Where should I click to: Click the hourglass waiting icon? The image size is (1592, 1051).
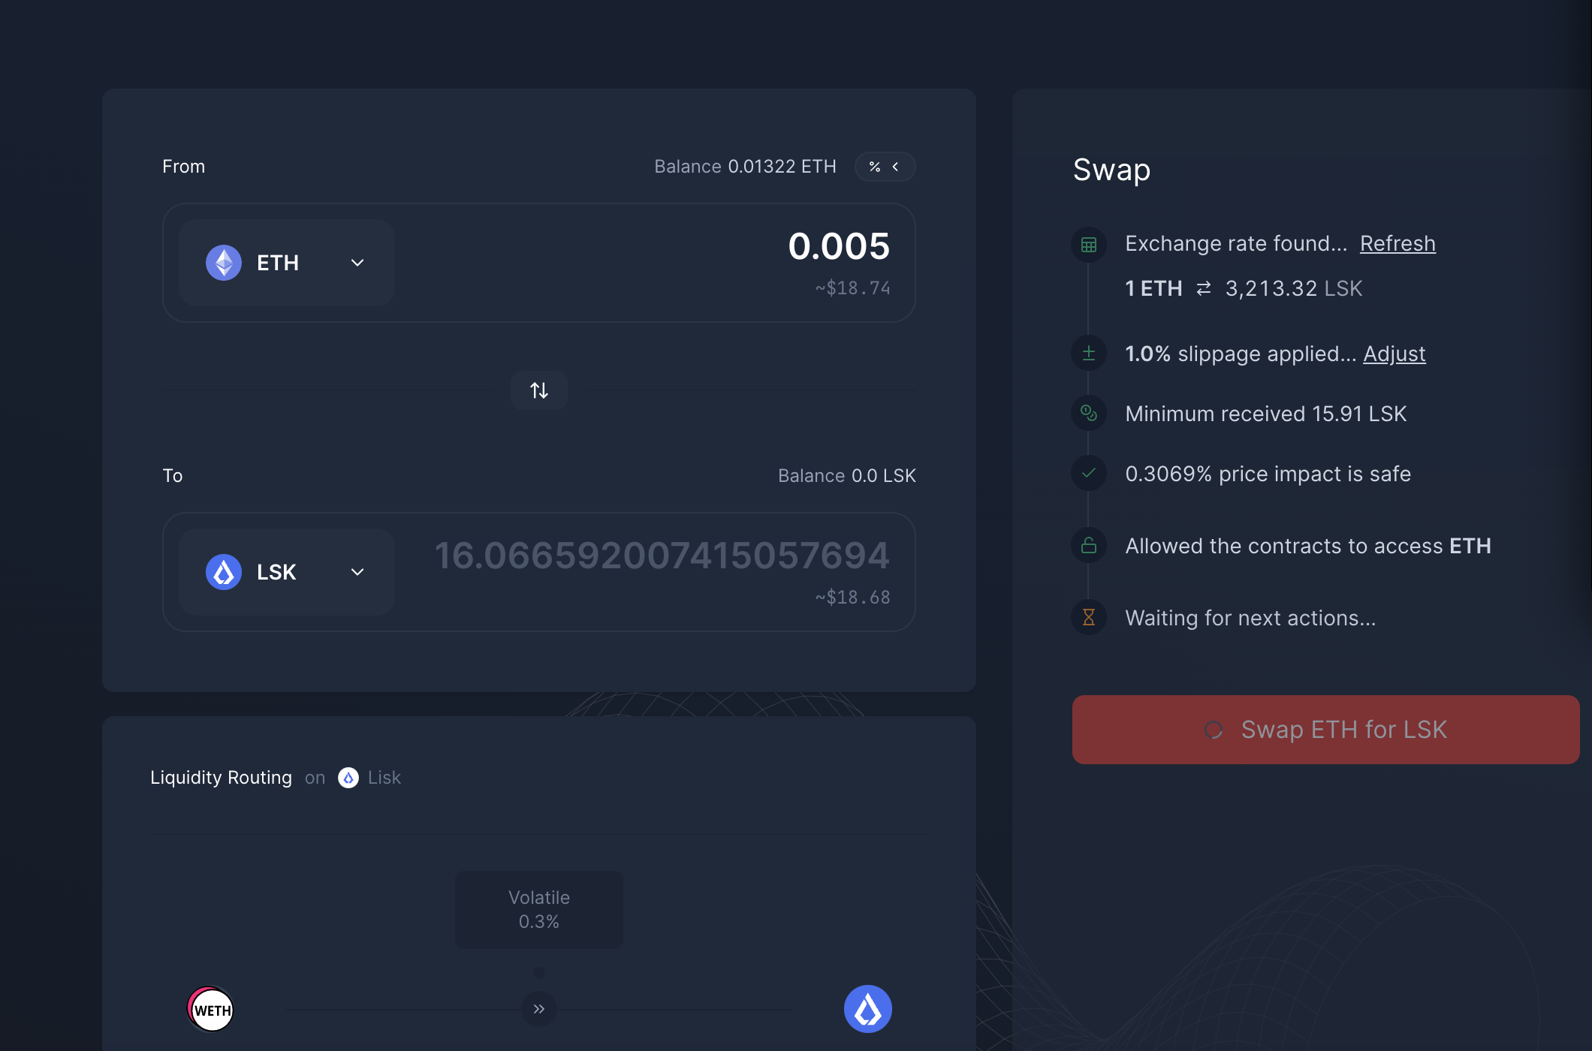(1088, 618)
